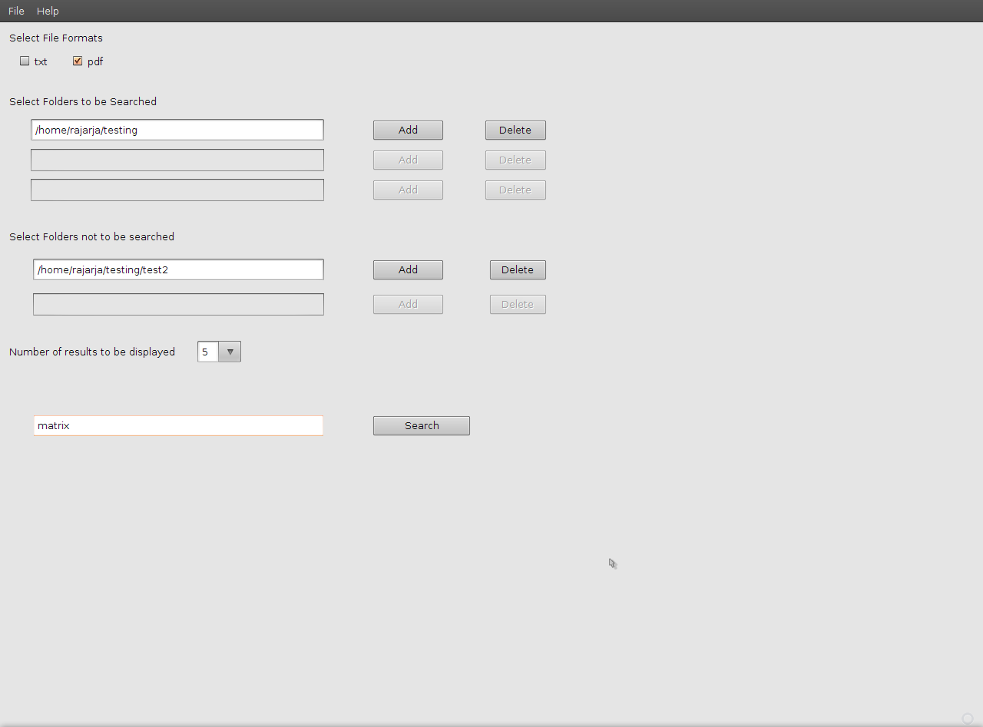Disable the pdf file format checkbox
Viewport: 983px width, 727px height.
tap(78, 61)
